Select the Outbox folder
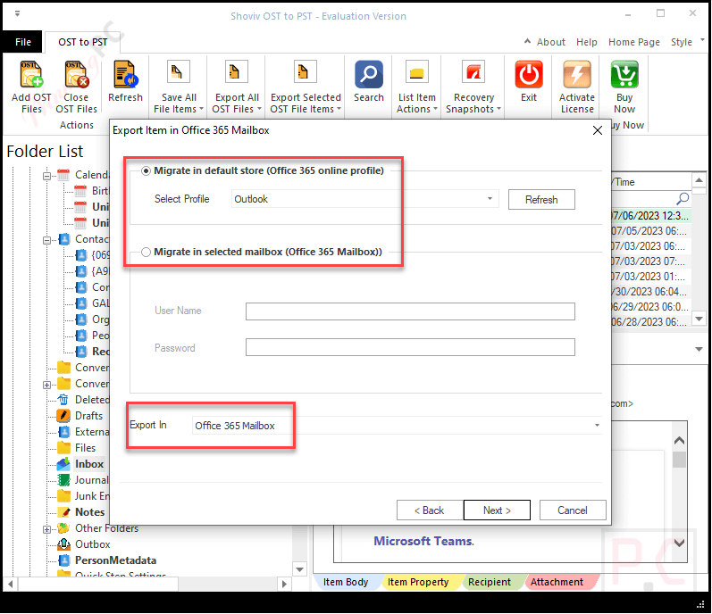The height and width of the screenshot is (614, 712). [93, 544]
